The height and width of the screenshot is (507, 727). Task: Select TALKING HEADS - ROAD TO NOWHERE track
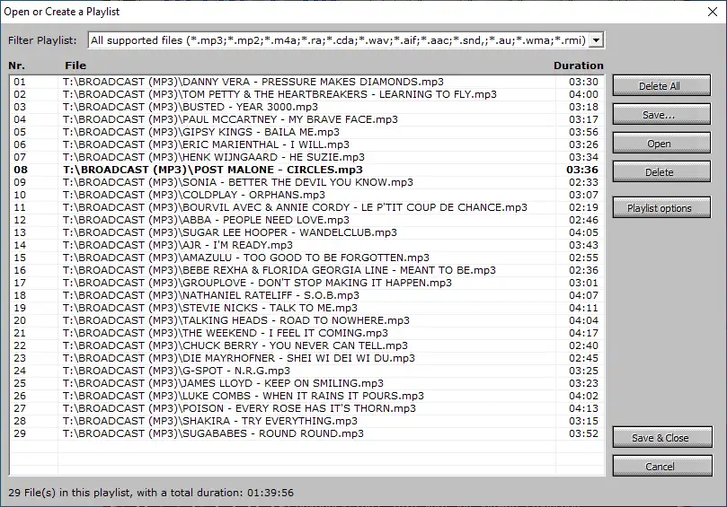click(x=307, y=320)
